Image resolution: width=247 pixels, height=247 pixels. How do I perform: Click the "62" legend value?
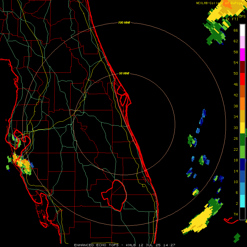236,41
